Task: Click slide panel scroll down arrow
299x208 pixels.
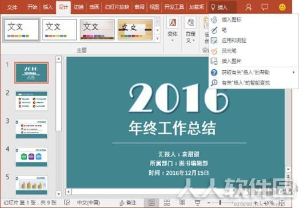Action: [59, 194]
